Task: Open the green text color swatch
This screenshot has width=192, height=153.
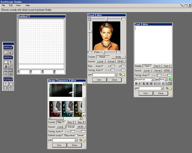Action: [x=170, y=79]
